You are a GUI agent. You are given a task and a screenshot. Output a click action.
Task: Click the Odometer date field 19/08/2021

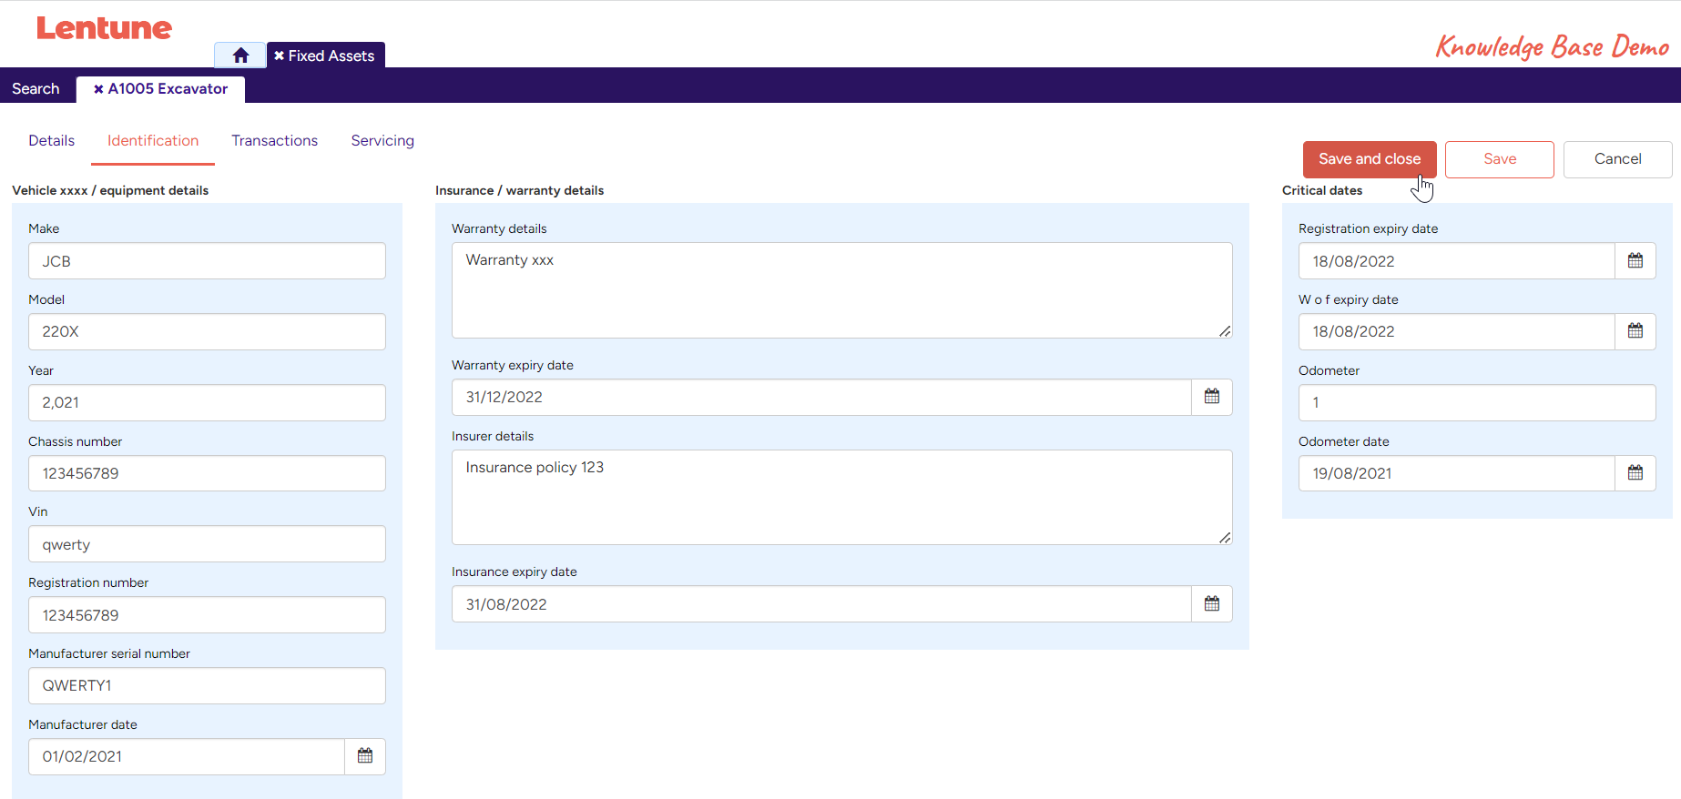point(1457,473)
